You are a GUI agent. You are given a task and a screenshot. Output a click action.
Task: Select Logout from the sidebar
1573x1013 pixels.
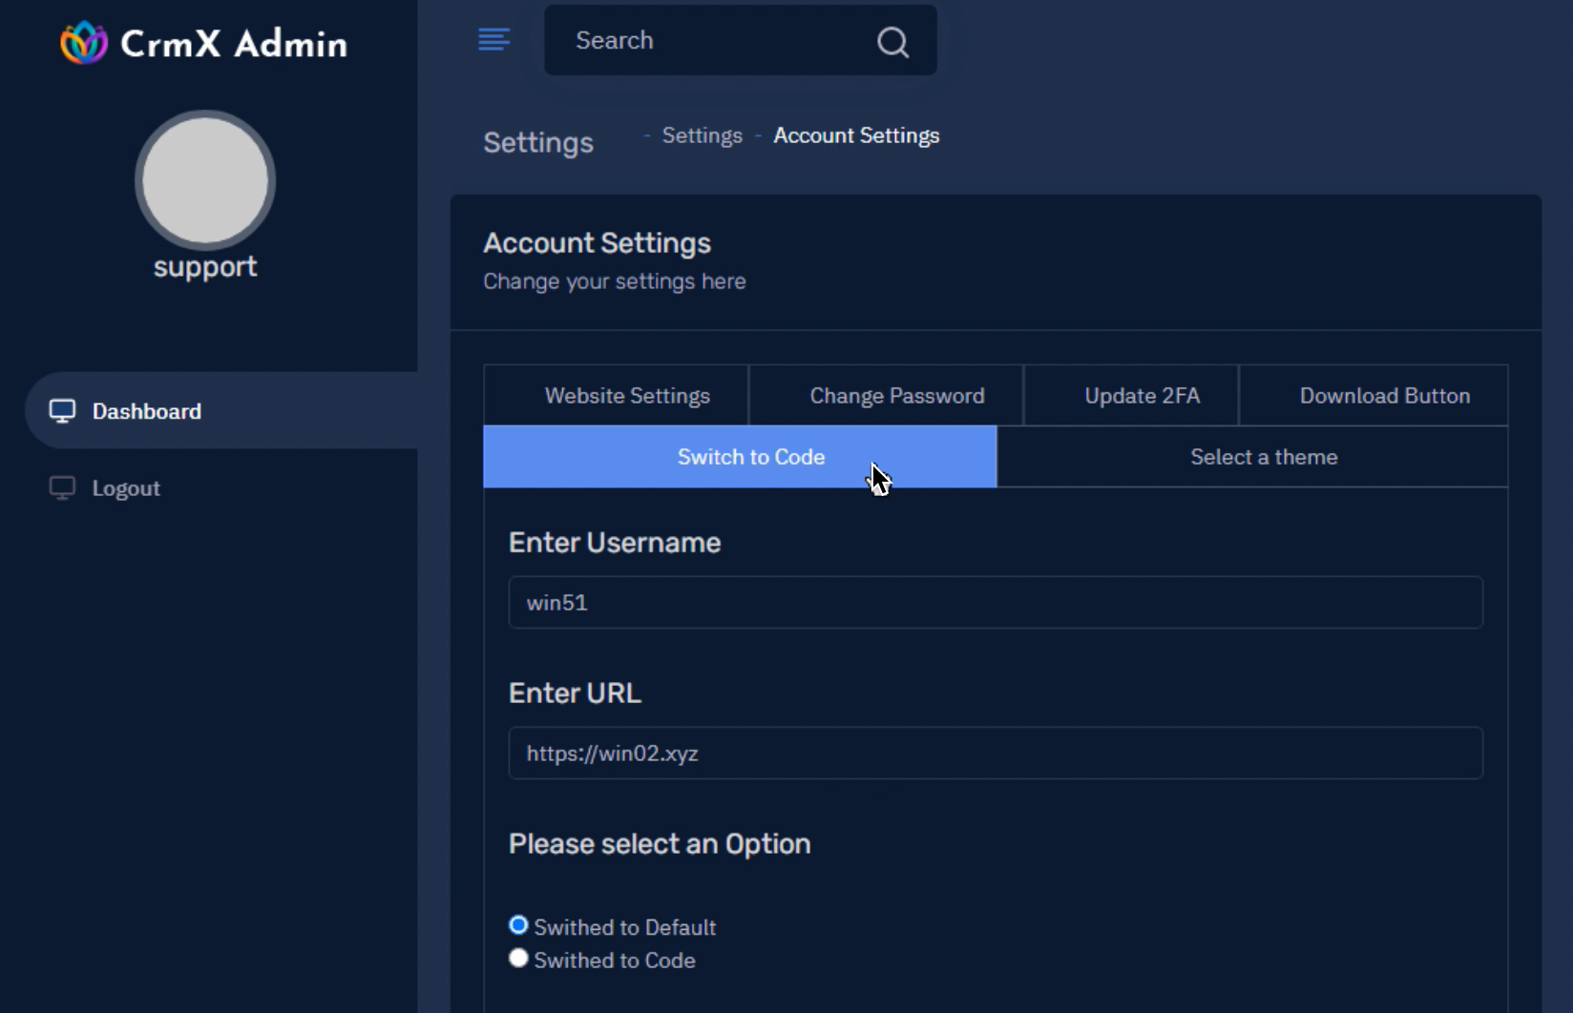[x=125, y=487]
